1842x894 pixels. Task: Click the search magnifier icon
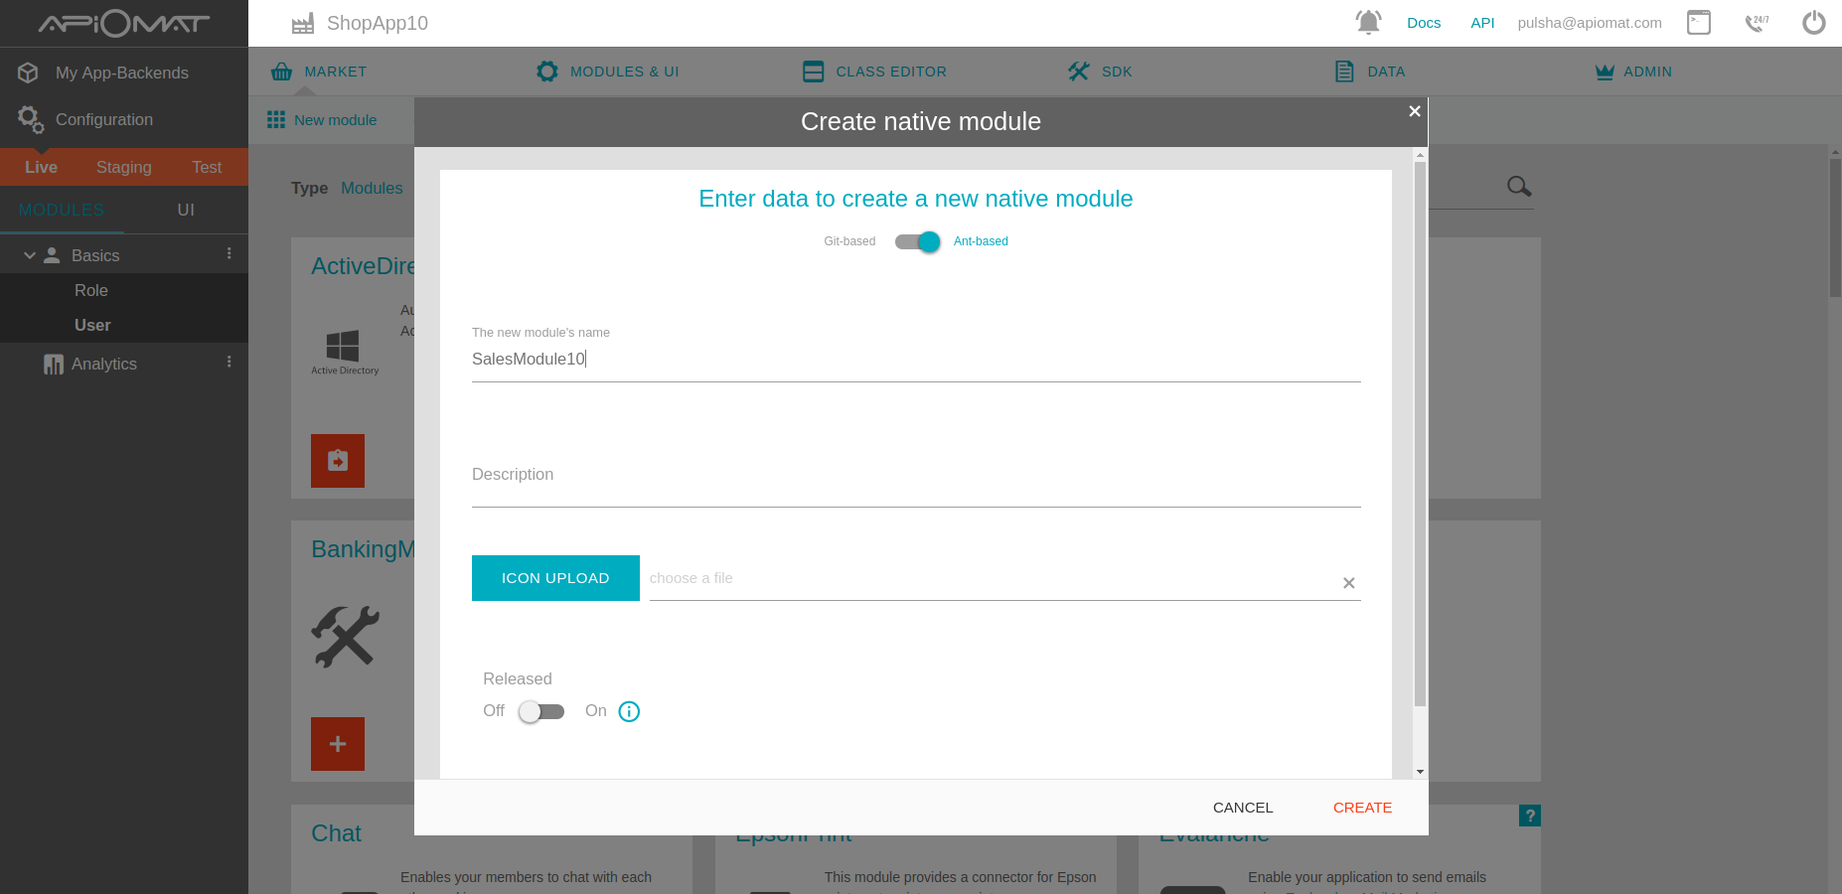click(1518, 186)
